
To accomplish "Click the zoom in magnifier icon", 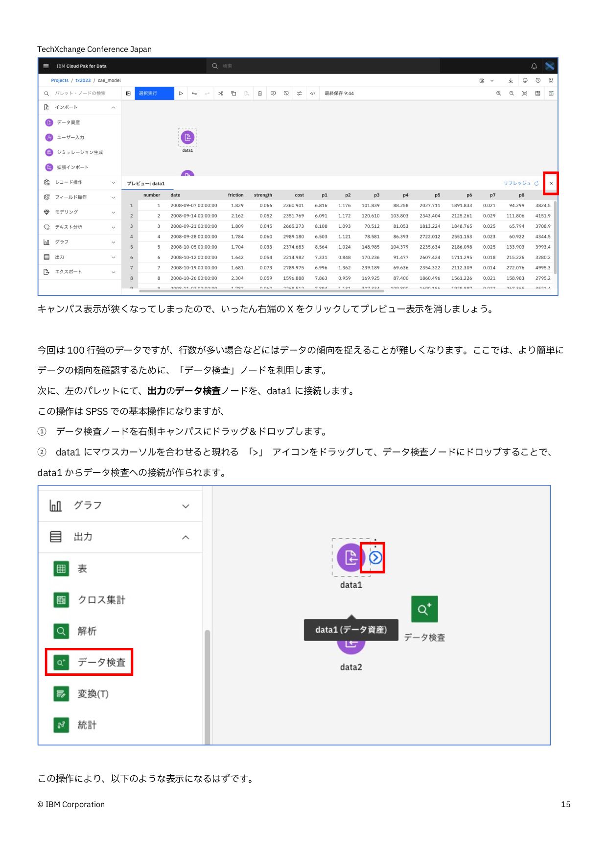I will point(499,94).
